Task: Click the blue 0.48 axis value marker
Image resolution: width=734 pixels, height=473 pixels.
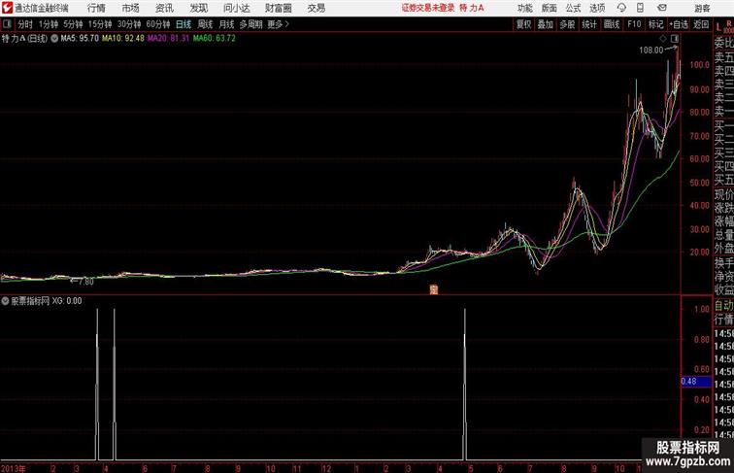Action: click(696, 381)
